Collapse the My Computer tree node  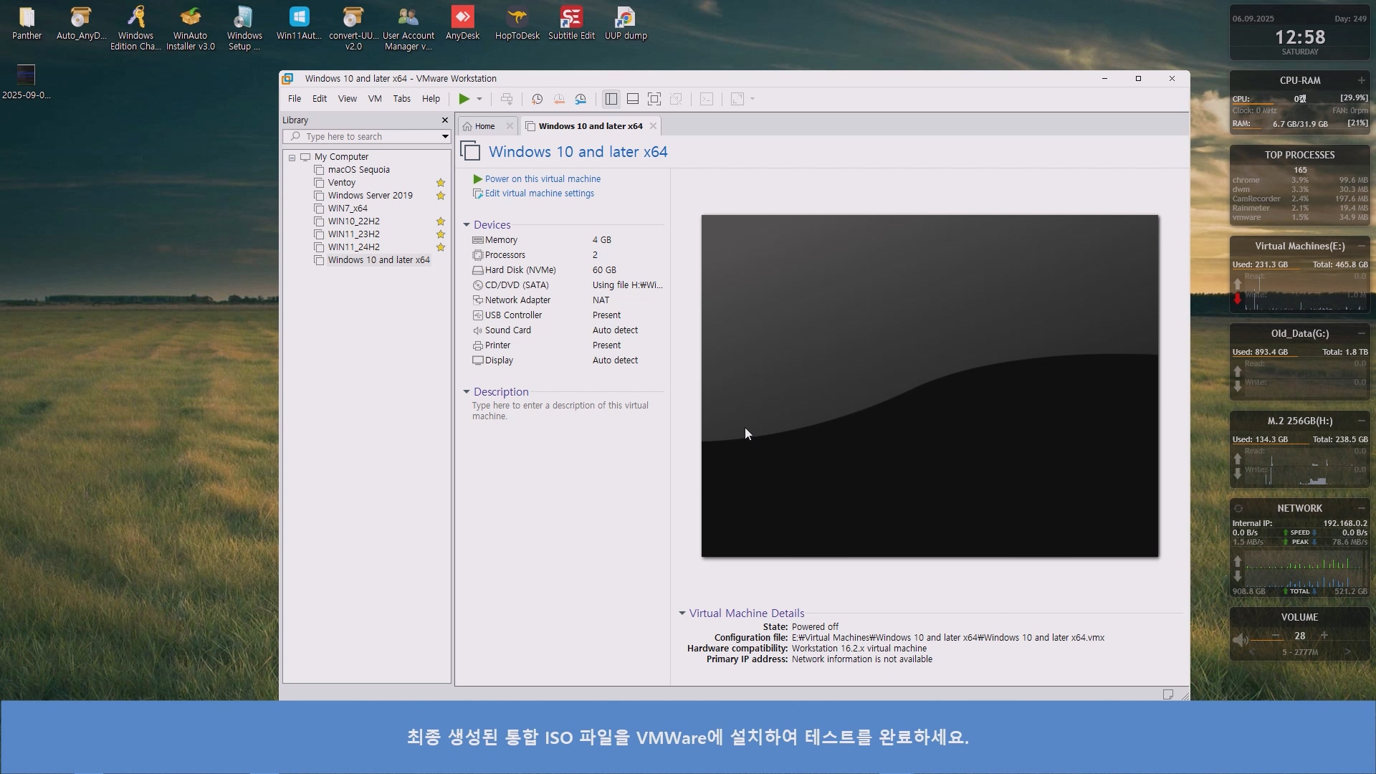(x=292, y=157)
